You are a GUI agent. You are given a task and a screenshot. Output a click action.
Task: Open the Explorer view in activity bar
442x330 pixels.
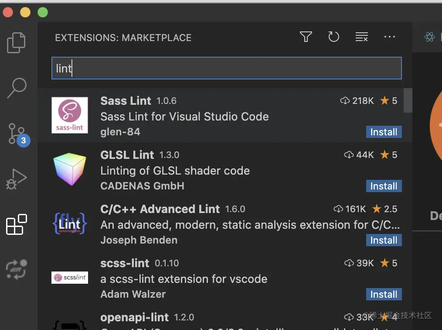click(x=16, y=43)
